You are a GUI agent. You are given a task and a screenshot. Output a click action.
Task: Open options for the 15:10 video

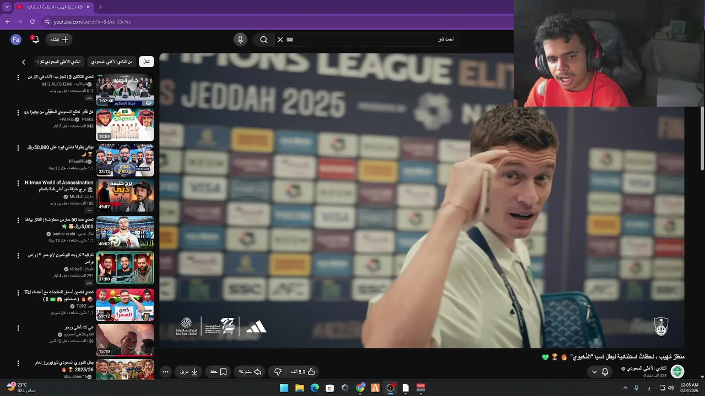[x=18, y=328]
